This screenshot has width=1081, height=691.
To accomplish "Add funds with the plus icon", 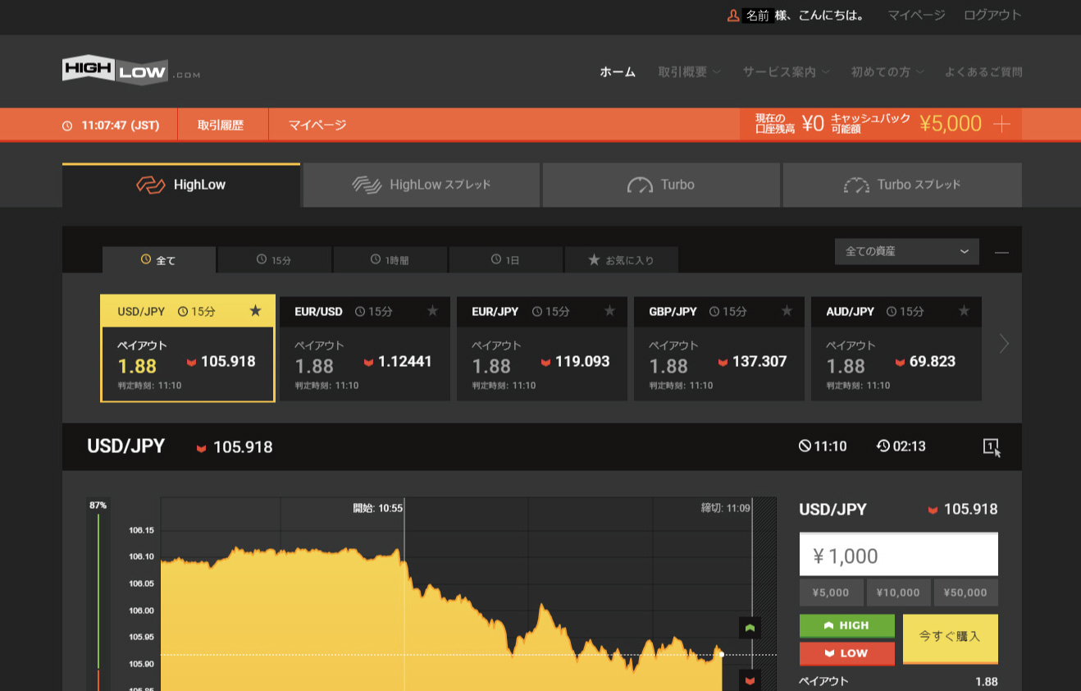I will (1001, 124).
